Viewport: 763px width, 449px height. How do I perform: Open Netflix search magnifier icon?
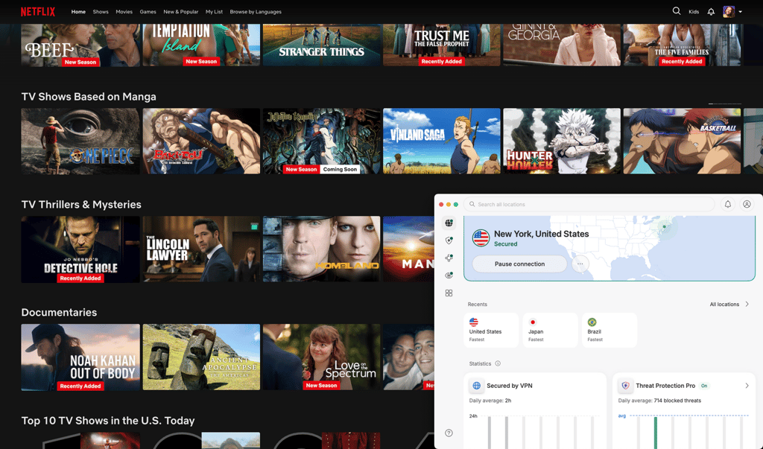677,10
